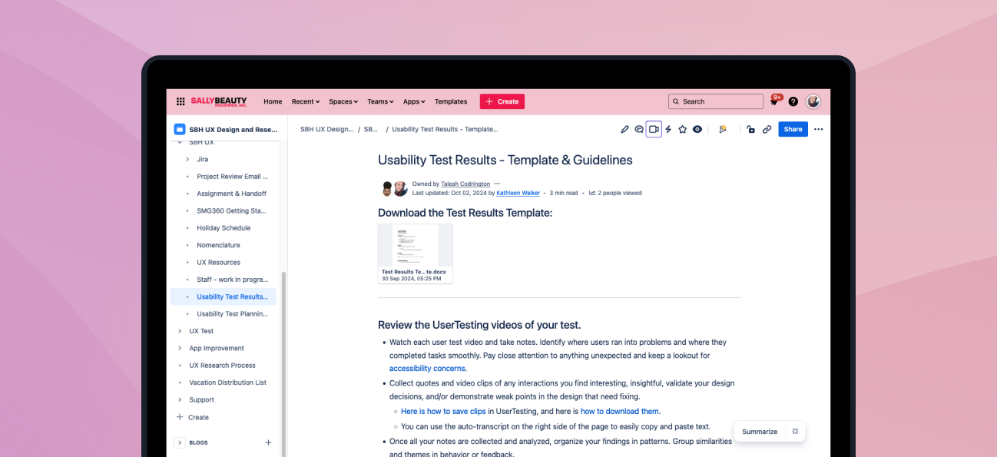Open the notifications bell
Viewport: 997px width, 457px height.
pos(774,101)
